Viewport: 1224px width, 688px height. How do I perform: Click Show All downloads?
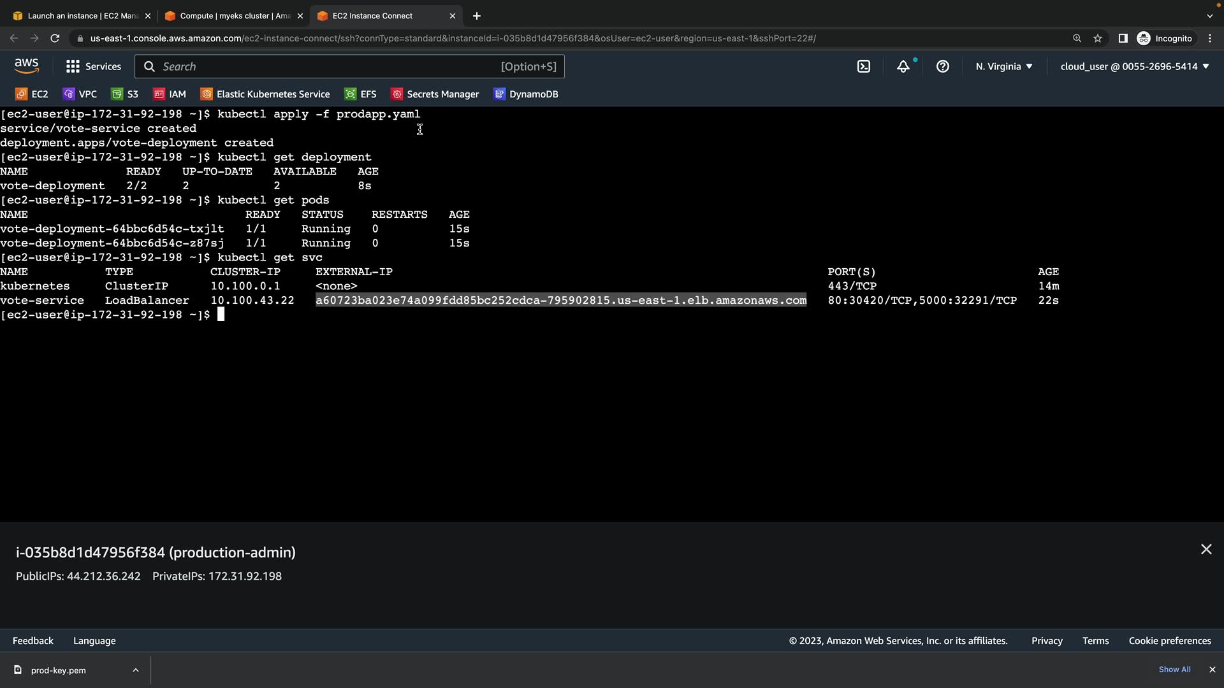coord(1174,670)
